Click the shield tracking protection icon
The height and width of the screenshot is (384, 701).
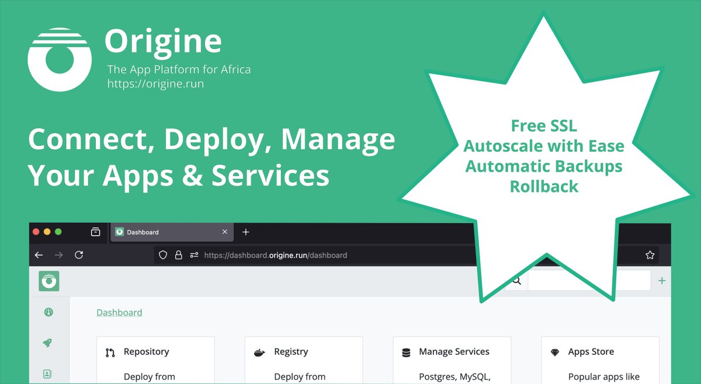tap(164, 255)
